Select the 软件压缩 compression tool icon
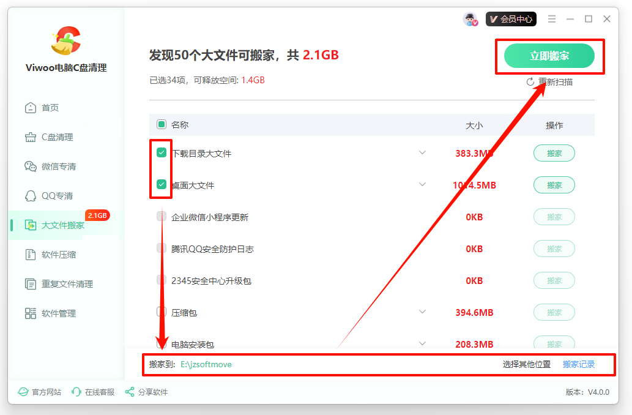Viewport: 632px width, 415px height. pyautogui.click(x=29, y=254)
